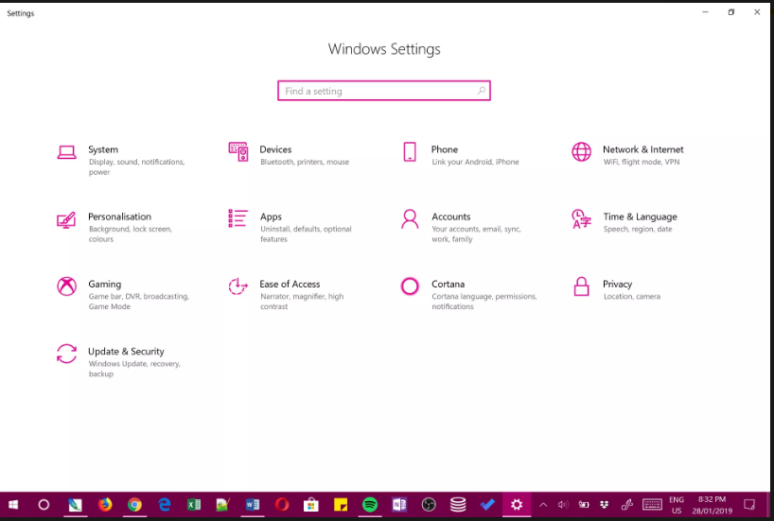Click the Gaming Xbox icon
Screen dimensions: 774x521
(66, 287)
